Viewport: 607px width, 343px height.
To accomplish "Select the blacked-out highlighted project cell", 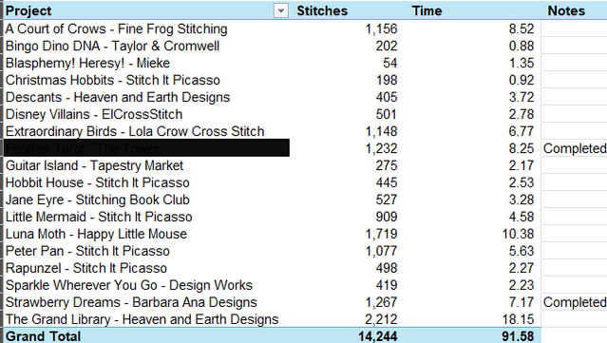I will pos(146,148).
